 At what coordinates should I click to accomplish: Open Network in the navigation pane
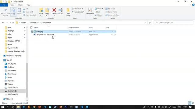point(9,99)
